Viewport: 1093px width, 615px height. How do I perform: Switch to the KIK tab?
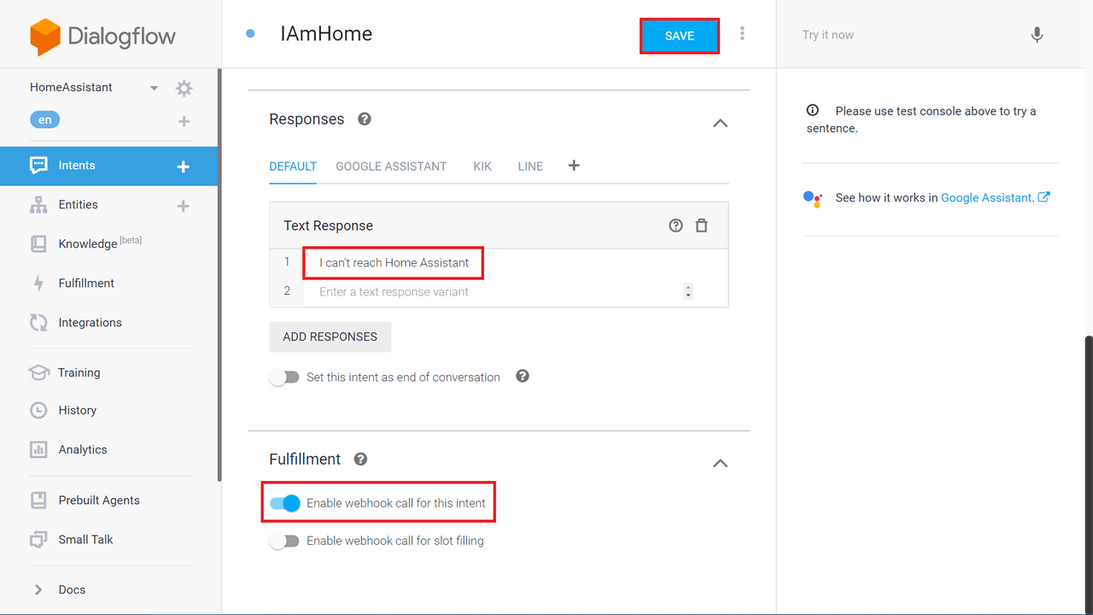click(x=482, y=167)
